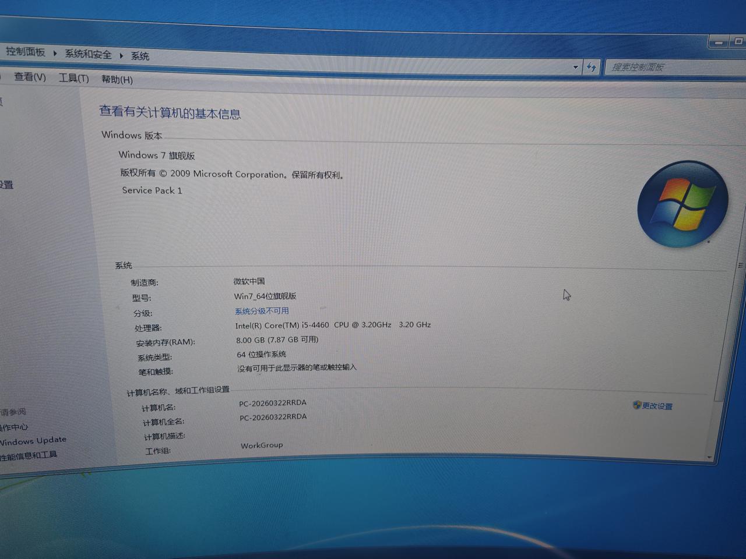This screenshot has width=746, height=559.
Task: Click the 处理器 label
Action: coord(148,328)
